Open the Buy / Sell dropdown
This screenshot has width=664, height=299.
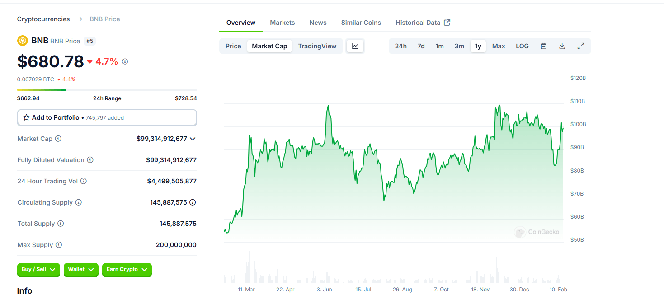point(38,270)
